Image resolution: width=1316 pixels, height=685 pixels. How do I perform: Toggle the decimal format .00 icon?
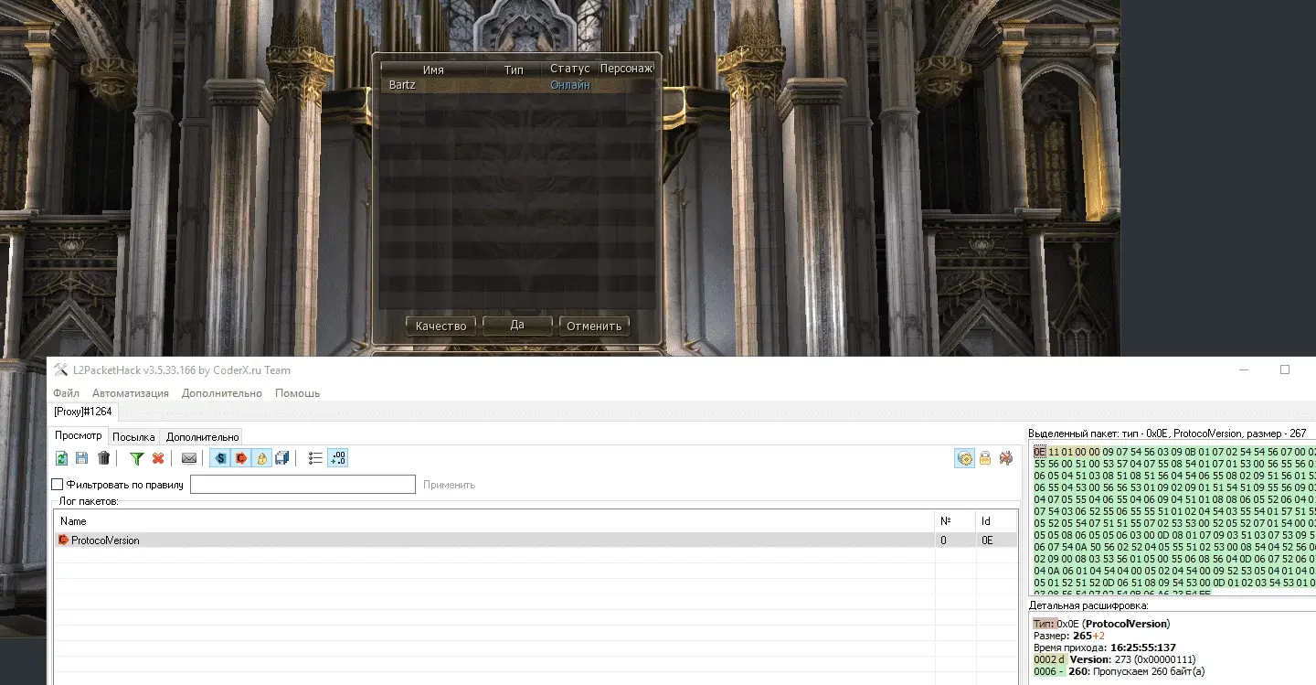[337, 458]
